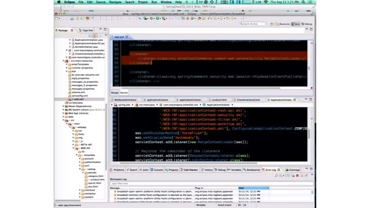The image size is (370, 208).
Task: Select log4j.properties in the tree
Action: point(80,79)
